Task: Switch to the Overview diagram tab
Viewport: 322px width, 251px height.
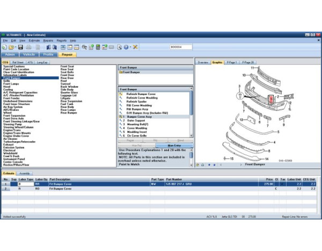Action: click(203, 62)
